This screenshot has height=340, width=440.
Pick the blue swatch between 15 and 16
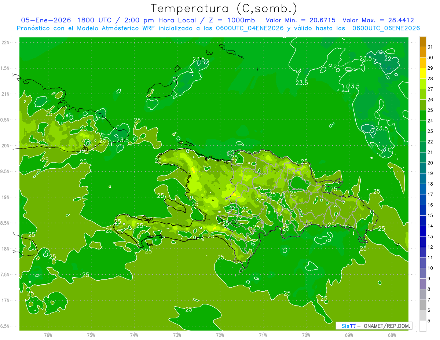[423, 210]
